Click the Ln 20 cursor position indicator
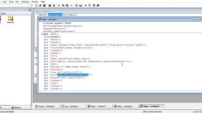Viewport: 202px width, 113px height. click(x=198, y=112)
